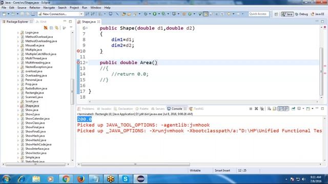Collapse the constructor fold at line 6
The image size is (328, 184).
87,28
